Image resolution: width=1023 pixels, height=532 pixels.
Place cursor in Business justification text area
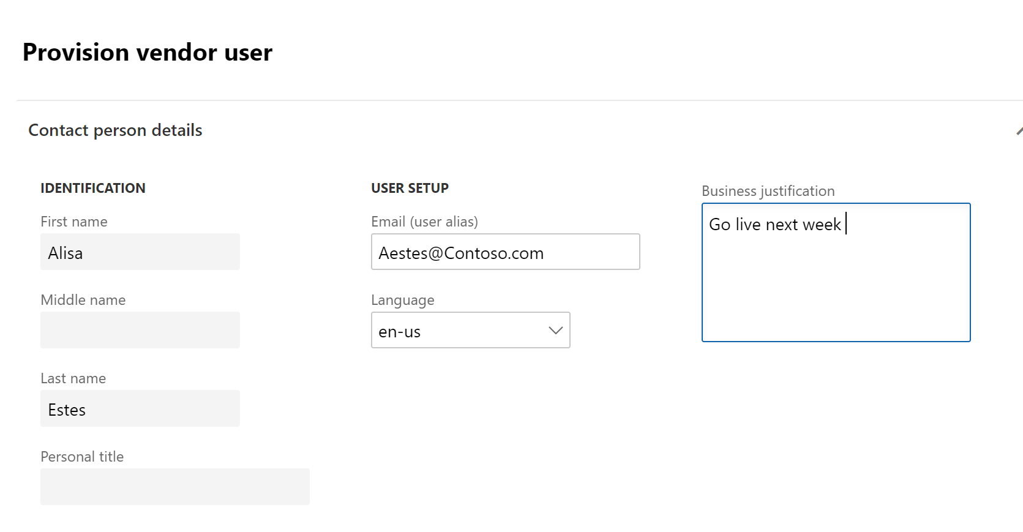tap(836, 282)
